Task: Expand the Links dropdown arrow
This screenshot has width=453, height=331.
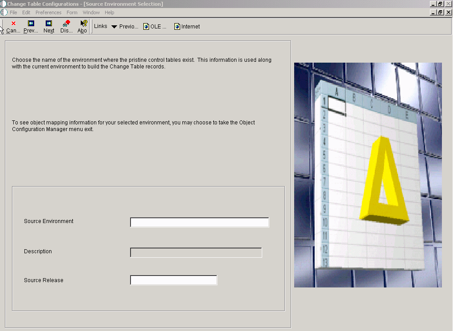Action: pos(114,27)
